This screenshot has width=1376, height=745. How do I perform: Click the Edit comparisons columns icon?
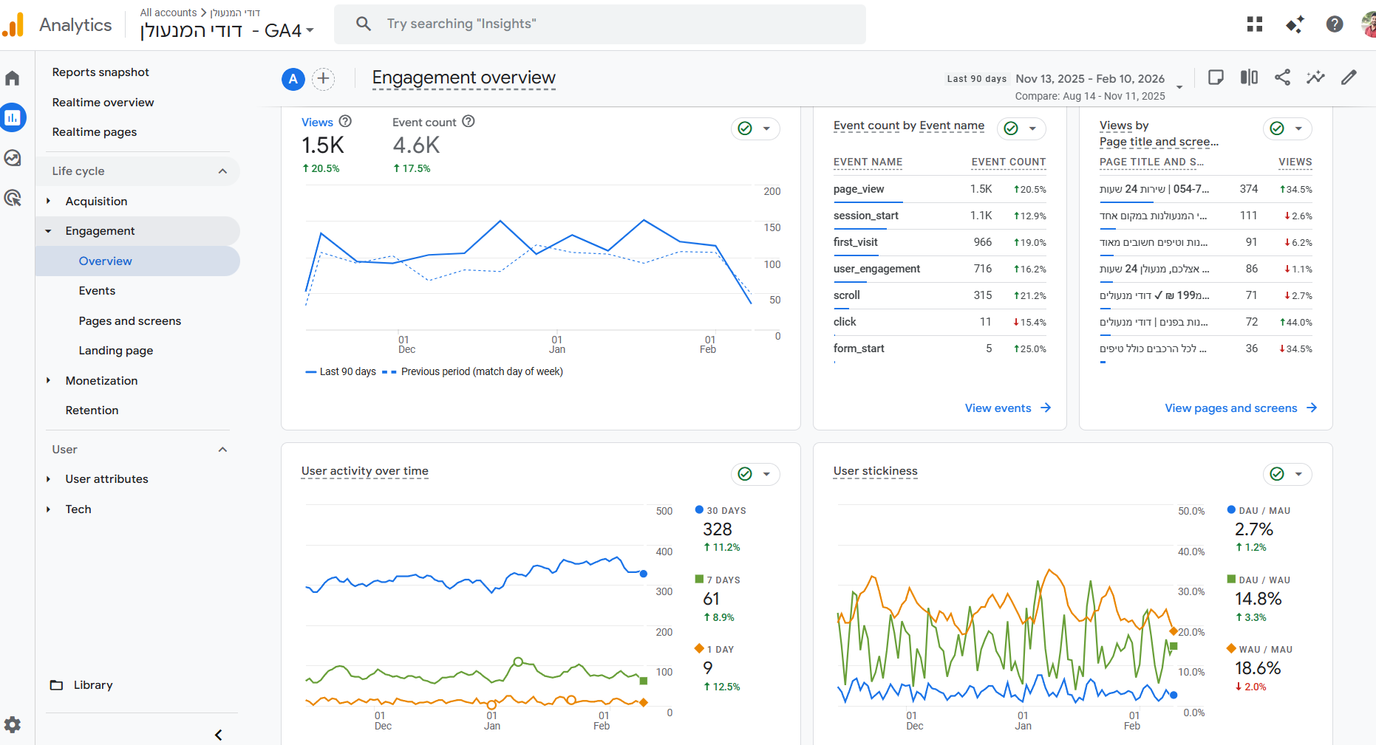[1249, 78]
